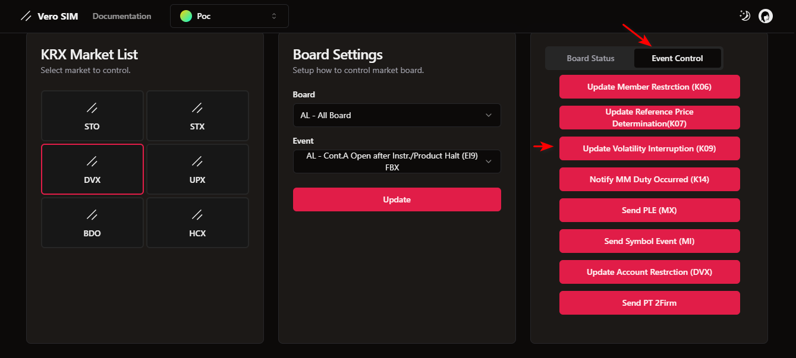Open the user avatar icon

(x=766, y=16)
